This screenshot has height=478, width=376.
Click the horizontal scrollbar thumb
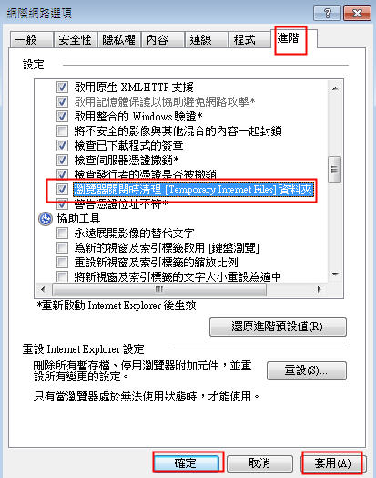point(159,289)
